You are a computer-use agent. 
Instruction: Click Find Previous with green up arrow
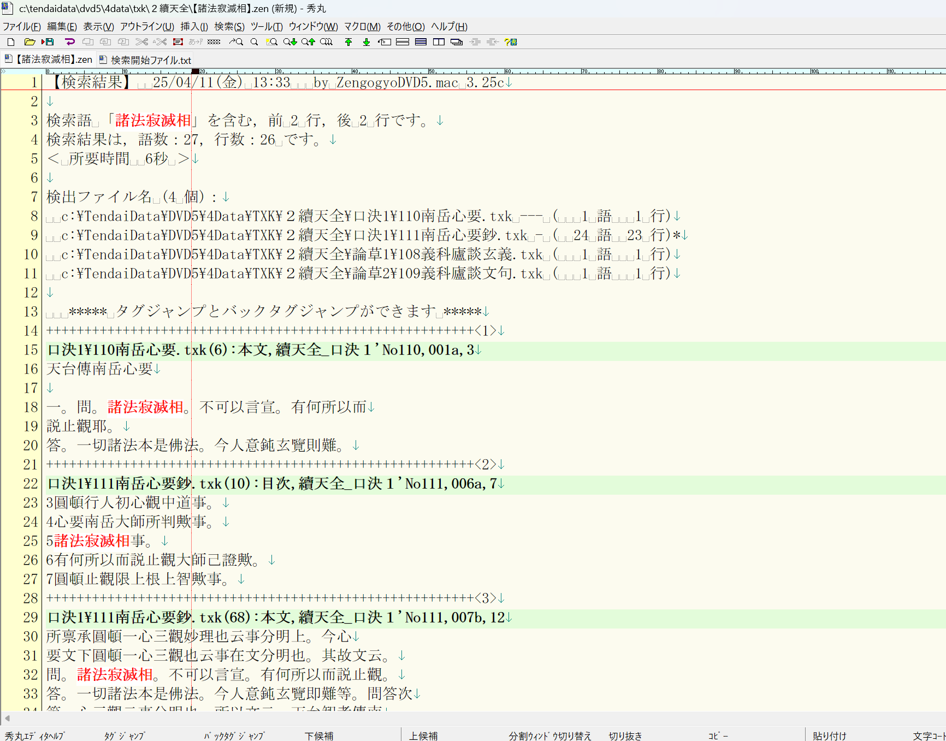coord(308,42)
